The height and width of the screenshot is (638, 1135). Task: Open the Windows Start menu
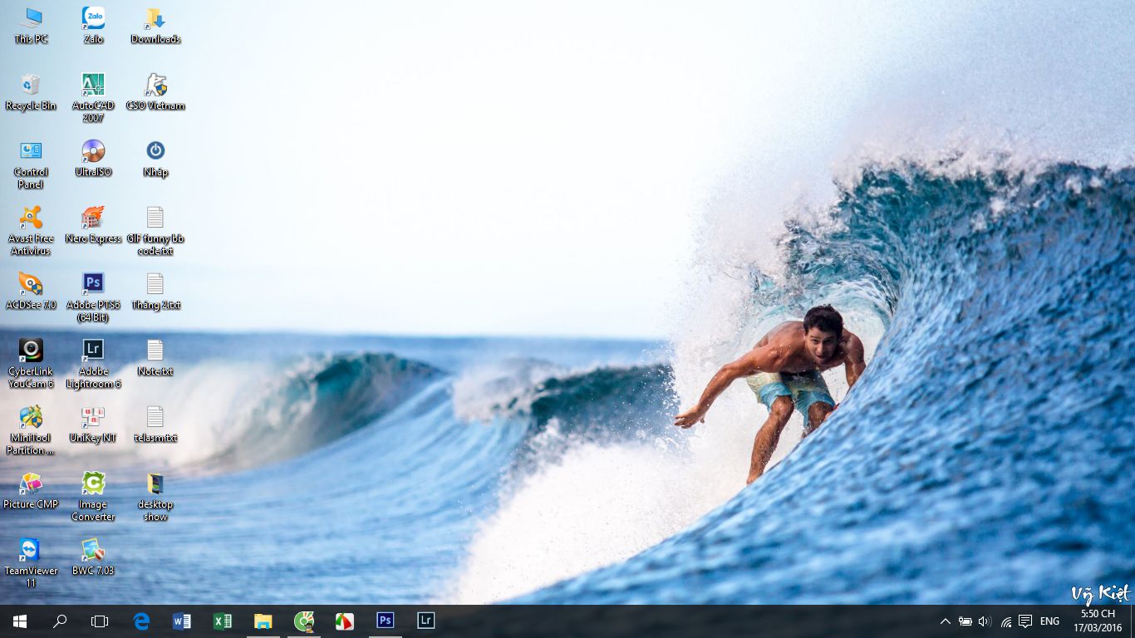pos(20,621)
